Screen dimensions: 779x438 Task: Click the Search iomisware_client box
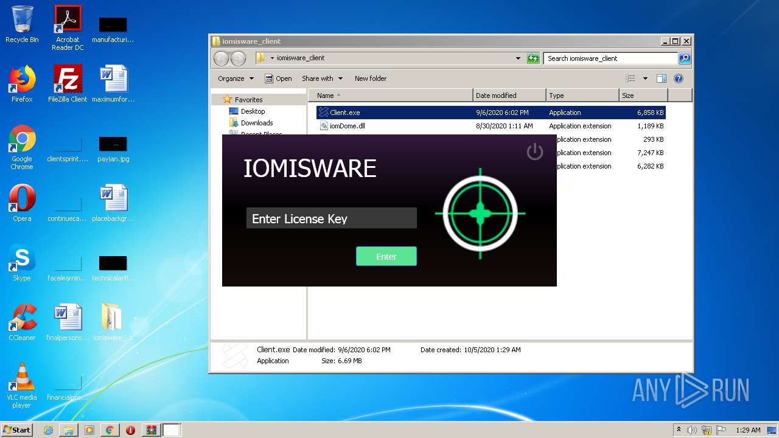610,58
